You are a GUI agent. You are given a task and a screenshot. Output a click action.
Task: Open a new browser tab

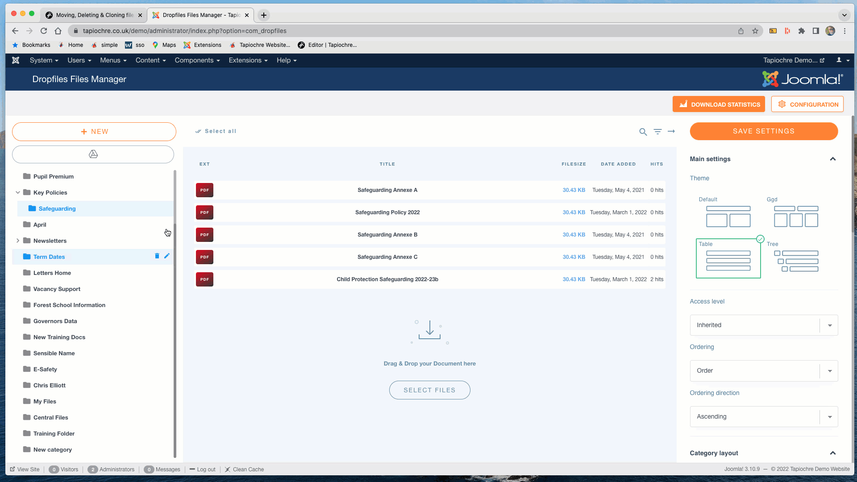point(264,15)
